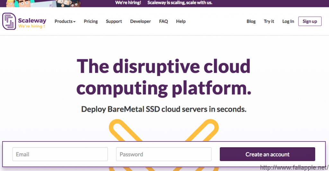This screenshot has height=171, width=329.
Task: Click the Email input field
Action: 60,154
